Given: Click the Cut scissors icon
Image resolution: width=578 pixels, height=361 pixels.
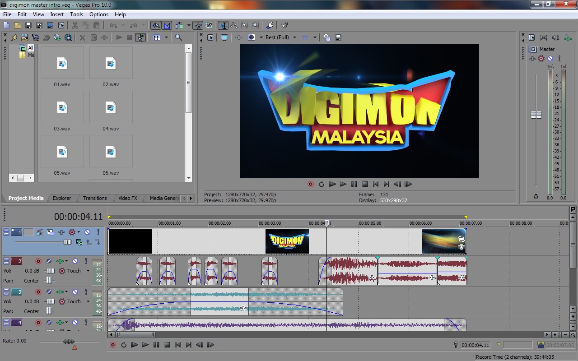Looking at the screenshot, I should (x=75, y=25).
